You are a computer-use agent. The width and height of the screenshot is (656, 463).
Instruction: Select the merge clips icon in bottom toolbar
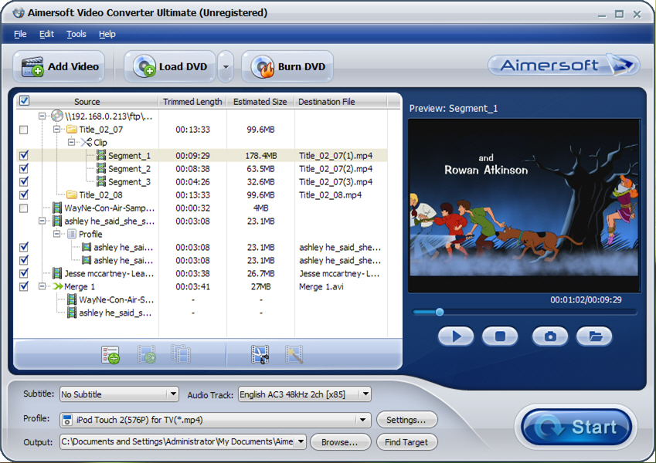(181, 354)
